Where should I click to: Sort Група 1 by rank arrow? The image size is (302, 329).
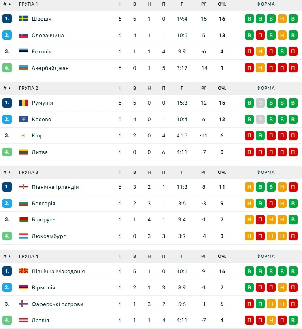[x=9, y=4]
